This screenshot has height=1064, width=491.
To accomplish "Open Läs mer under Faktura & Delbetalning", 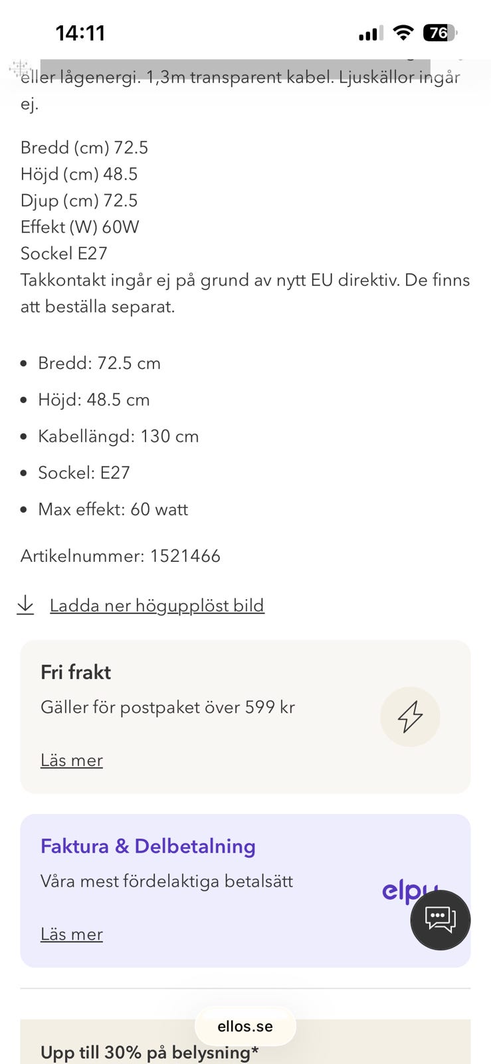I will [71, 934].
